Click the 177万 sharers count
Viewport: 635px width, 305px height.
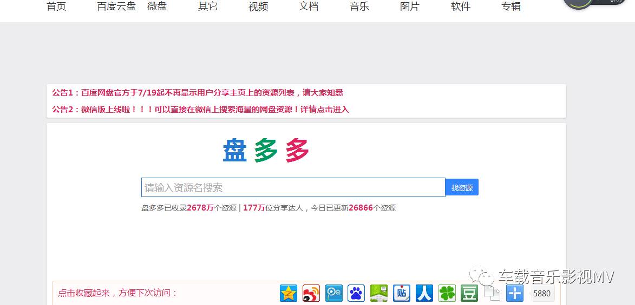point(254,208)
